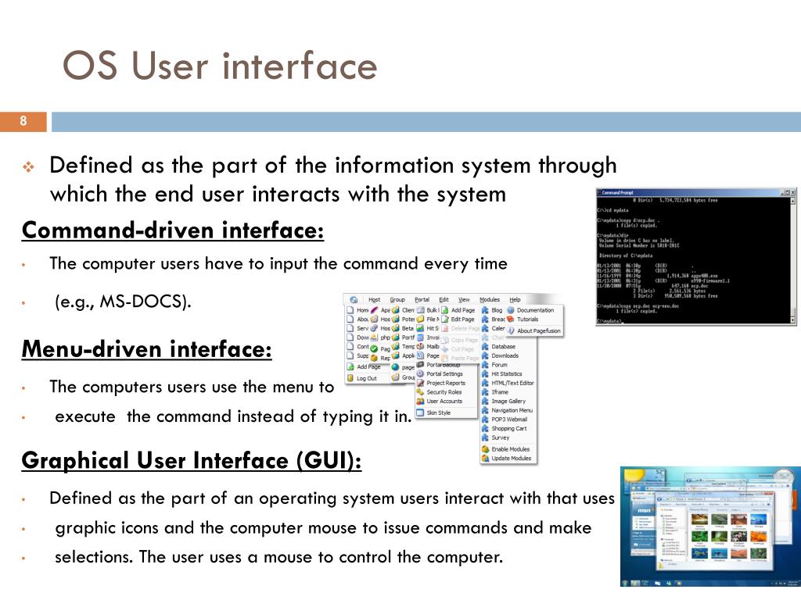Select the Blog module

[497, 309]
